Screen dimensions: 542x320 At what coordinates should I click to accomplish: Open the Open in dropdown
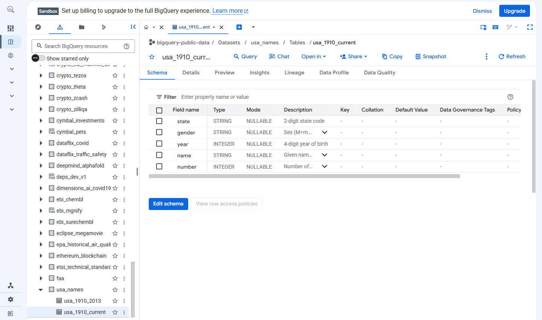pos(314,56)
